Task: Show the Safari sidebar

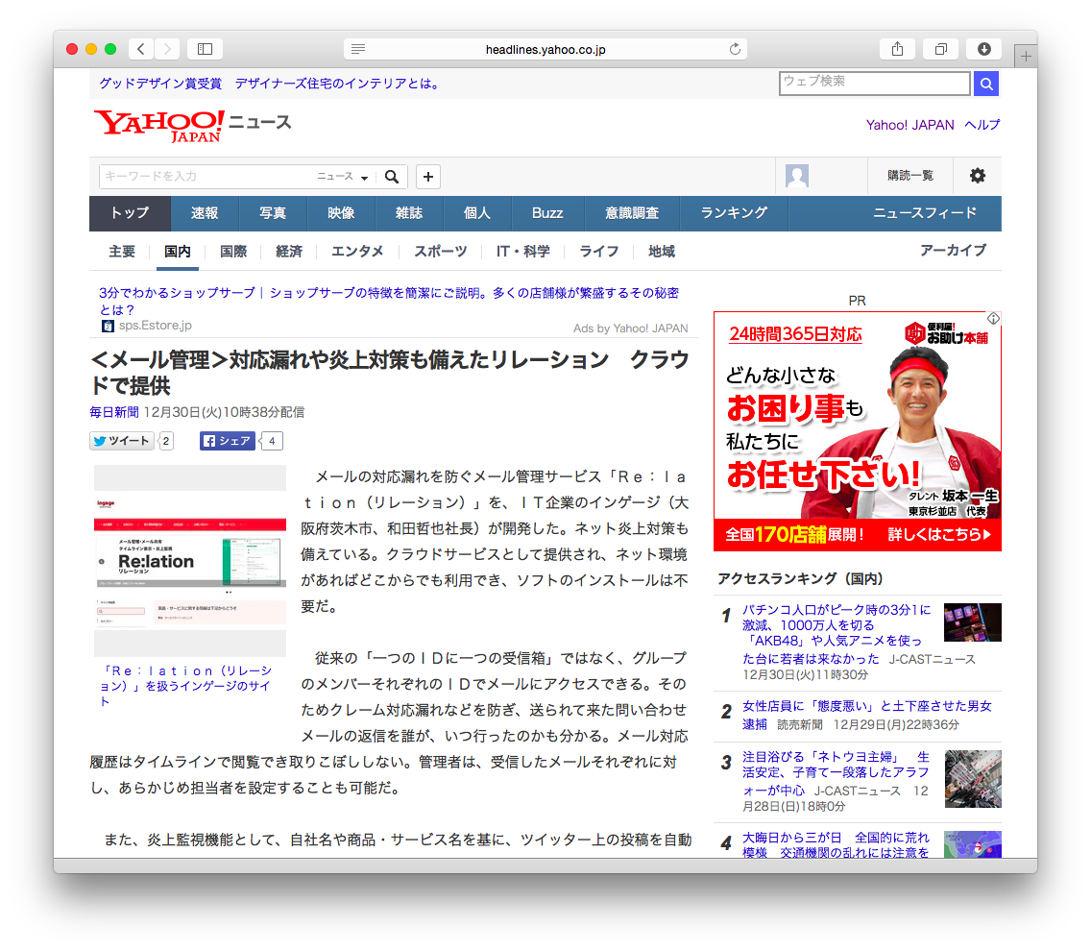Action: [206, 49]
